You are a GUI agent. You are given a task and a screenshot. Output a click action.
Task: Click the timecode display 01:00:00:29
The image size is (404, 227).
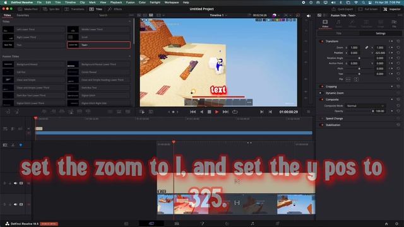288,112
